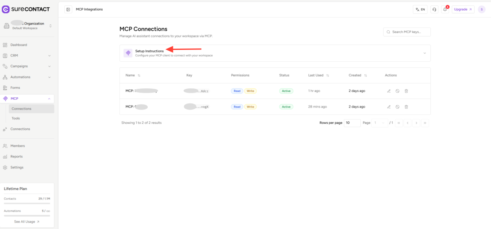Disable the MCP key ending in vogX
The width and height of the screenshot is (491, 229).
(x=397, y=107)
